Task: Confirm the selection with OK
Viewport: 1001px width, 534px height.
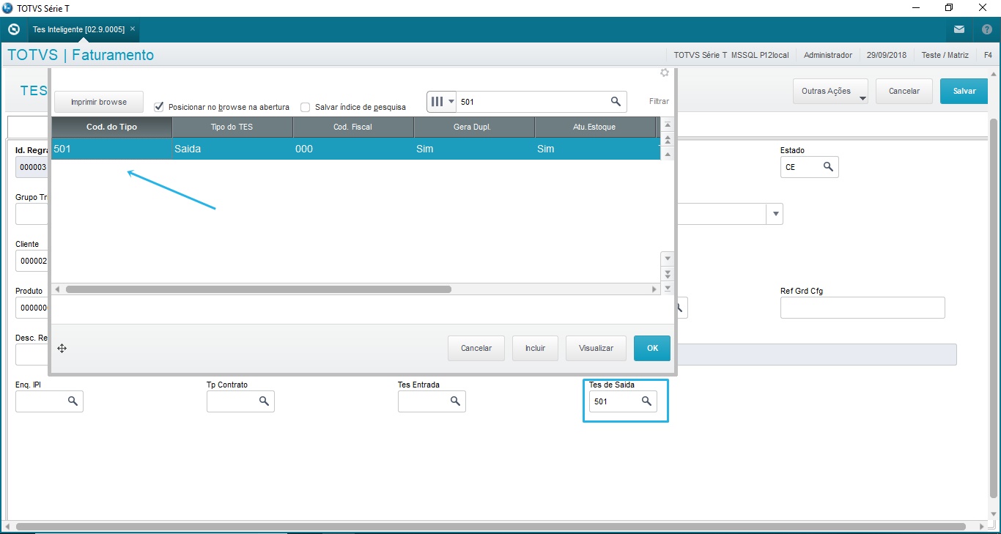Action: pos(652,348)
